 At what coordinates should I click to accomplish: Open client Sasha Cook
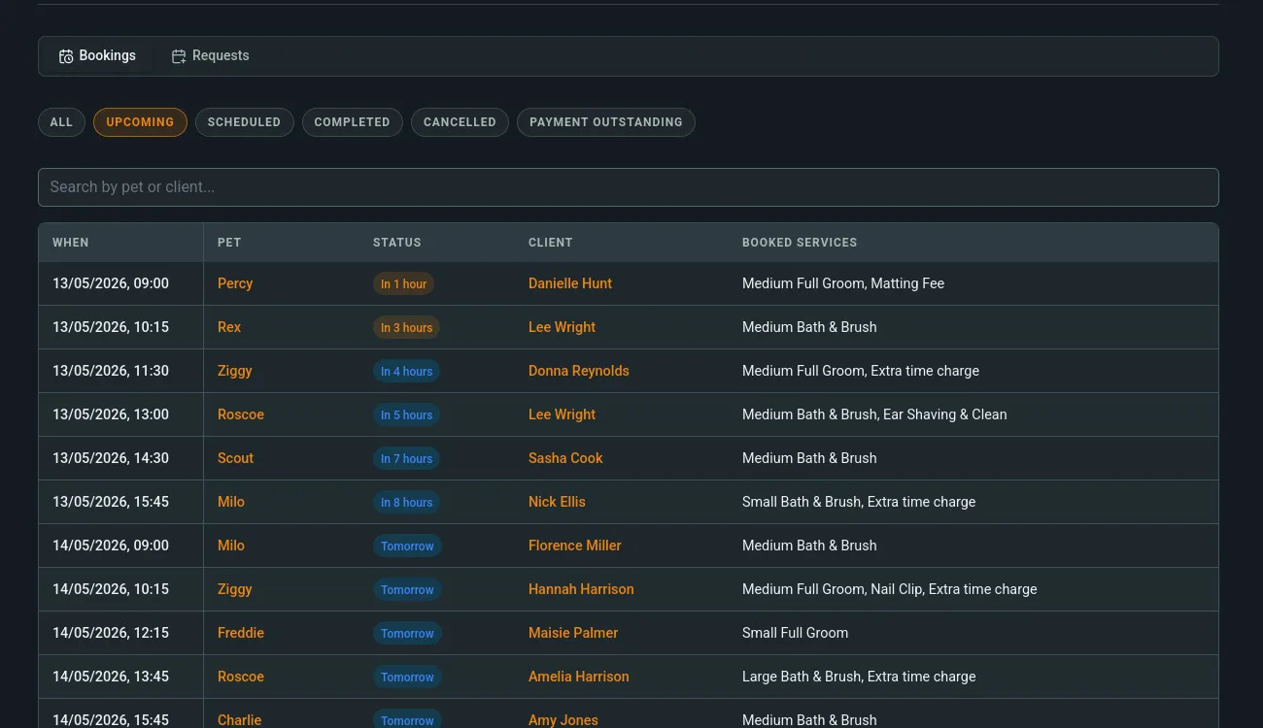click(x=565, y=458)
